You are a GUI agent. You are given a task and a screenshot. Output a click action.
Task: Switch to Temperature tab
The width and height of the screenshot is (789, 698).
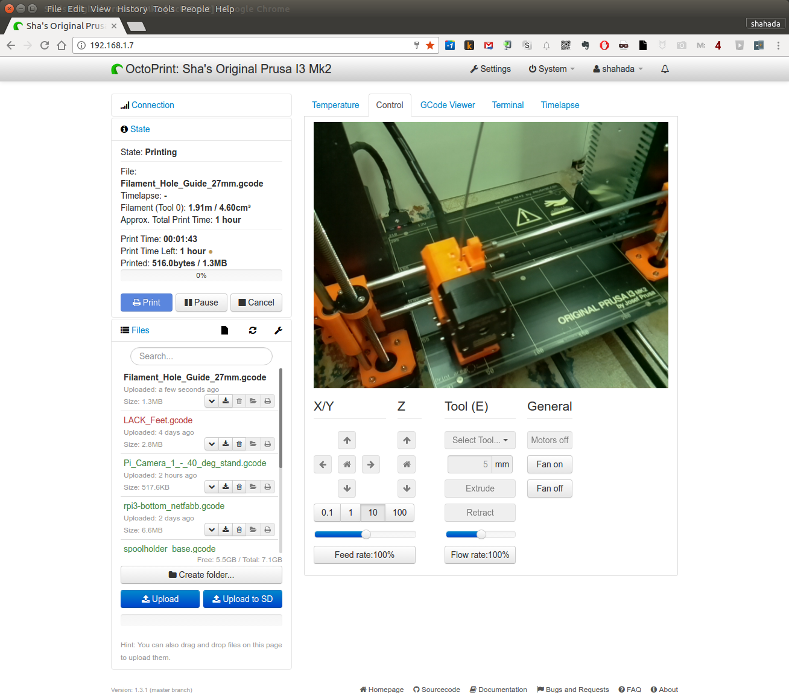[335, 105]
